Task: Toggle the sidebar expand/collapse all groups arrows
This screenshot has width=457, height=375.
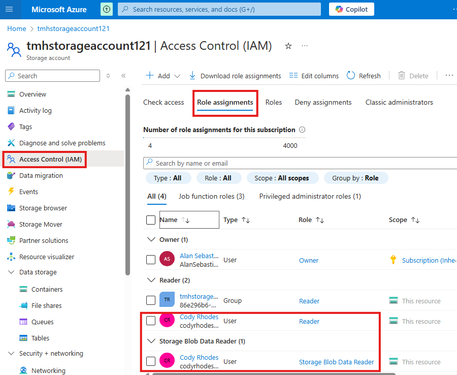Action: [108, 76]
